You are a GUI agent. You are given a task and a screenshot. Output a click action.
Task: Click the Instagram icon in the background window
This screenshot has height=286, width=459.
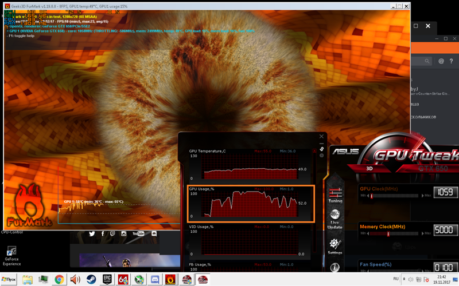point(124,234)
